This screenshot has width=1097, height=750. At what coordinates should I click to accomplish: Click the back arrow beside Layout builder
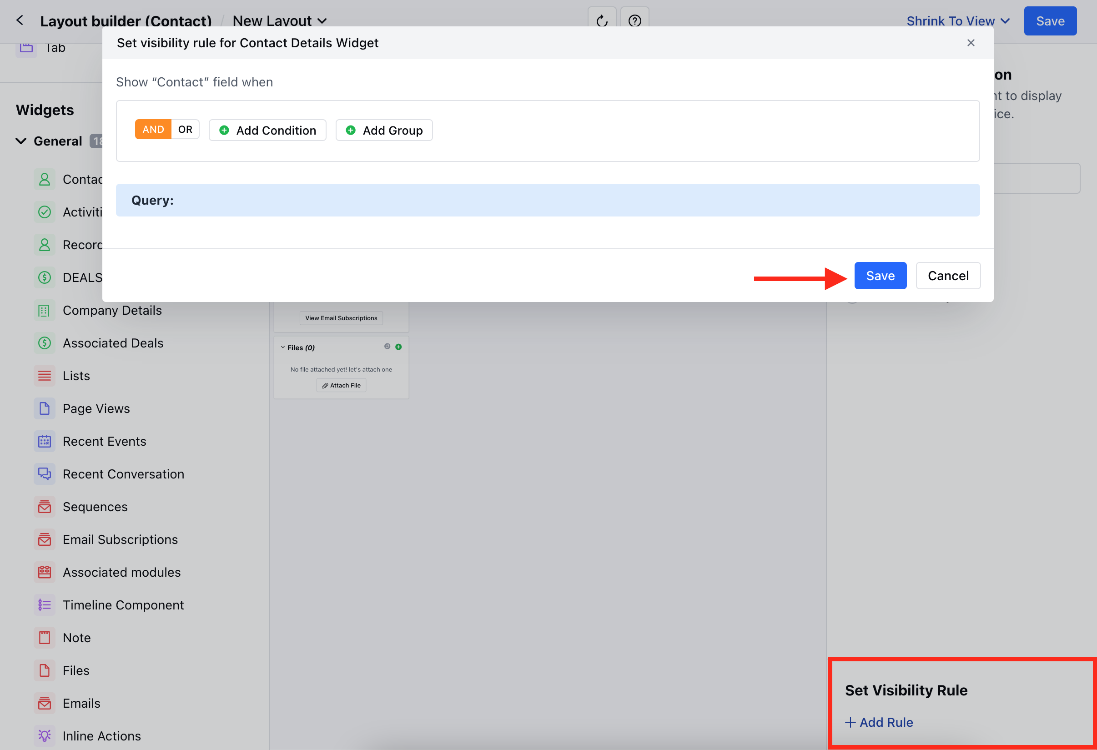pos(20,20)
